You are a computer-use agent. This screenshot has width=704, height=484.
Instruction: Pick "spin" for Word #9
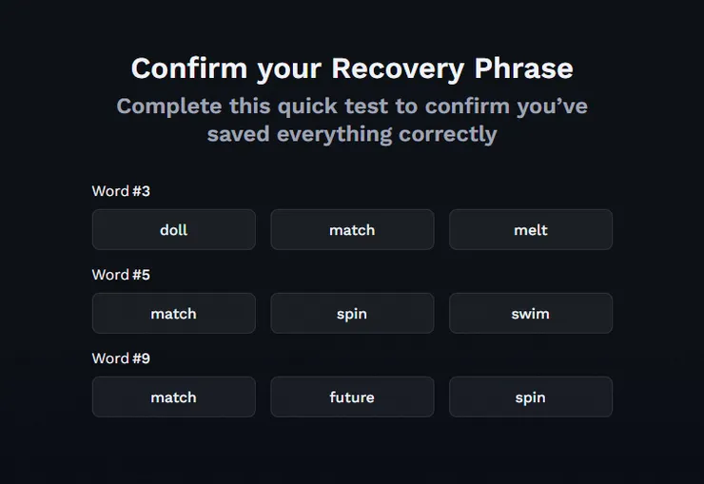530,397
